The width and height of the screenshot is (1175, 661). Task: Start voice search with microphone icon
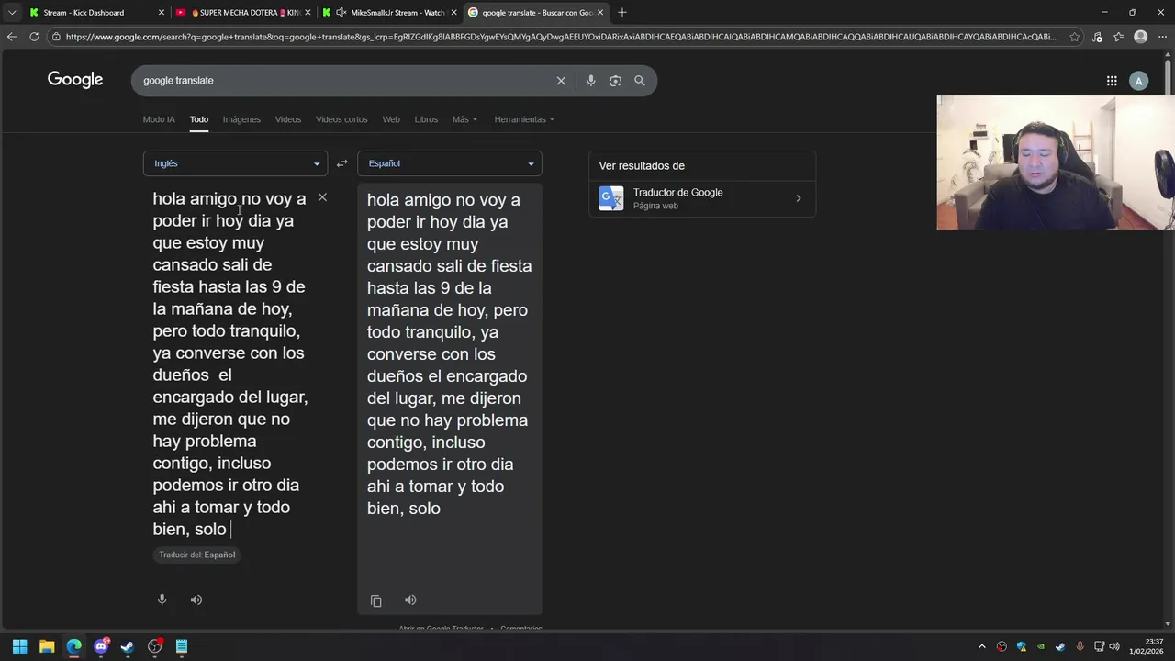point(591,81)
